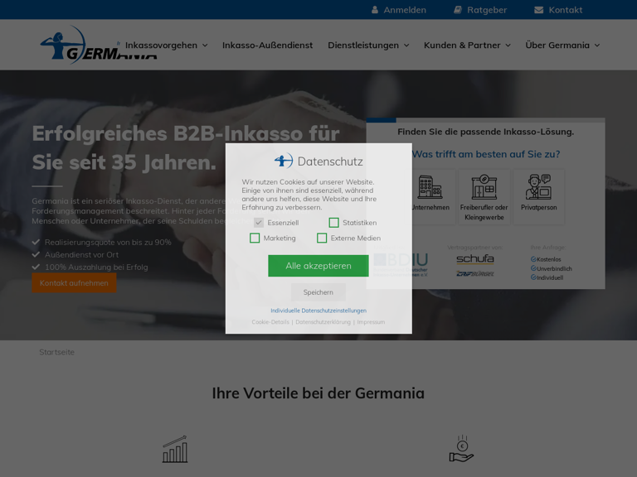
Task: Click 'Finden Sie die passende Inkasso-Lösung.' heading
Action: click(485, 132)
